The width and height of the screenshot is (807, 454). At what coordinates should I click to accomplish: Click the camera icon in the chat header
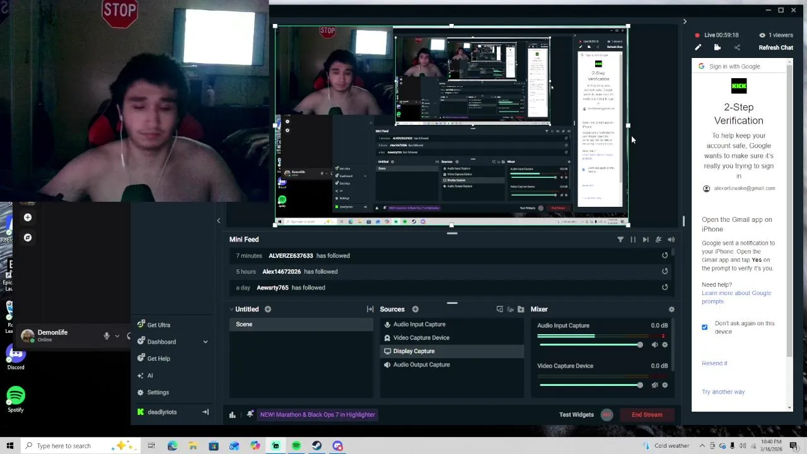717,47
